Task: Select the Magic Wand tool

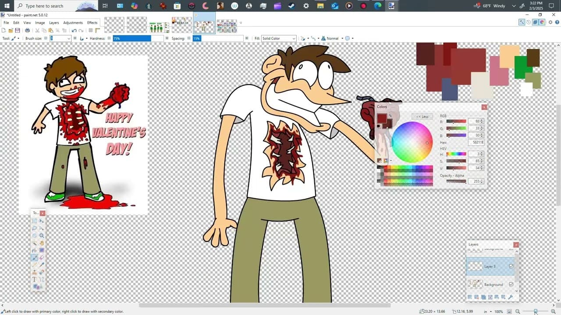Action: pos(34,243)
